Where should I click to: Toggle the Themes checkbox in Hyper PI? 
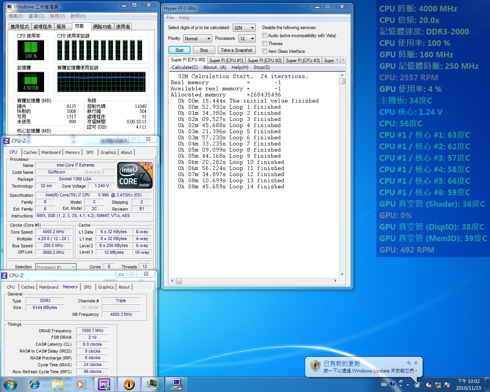(265, 44)
